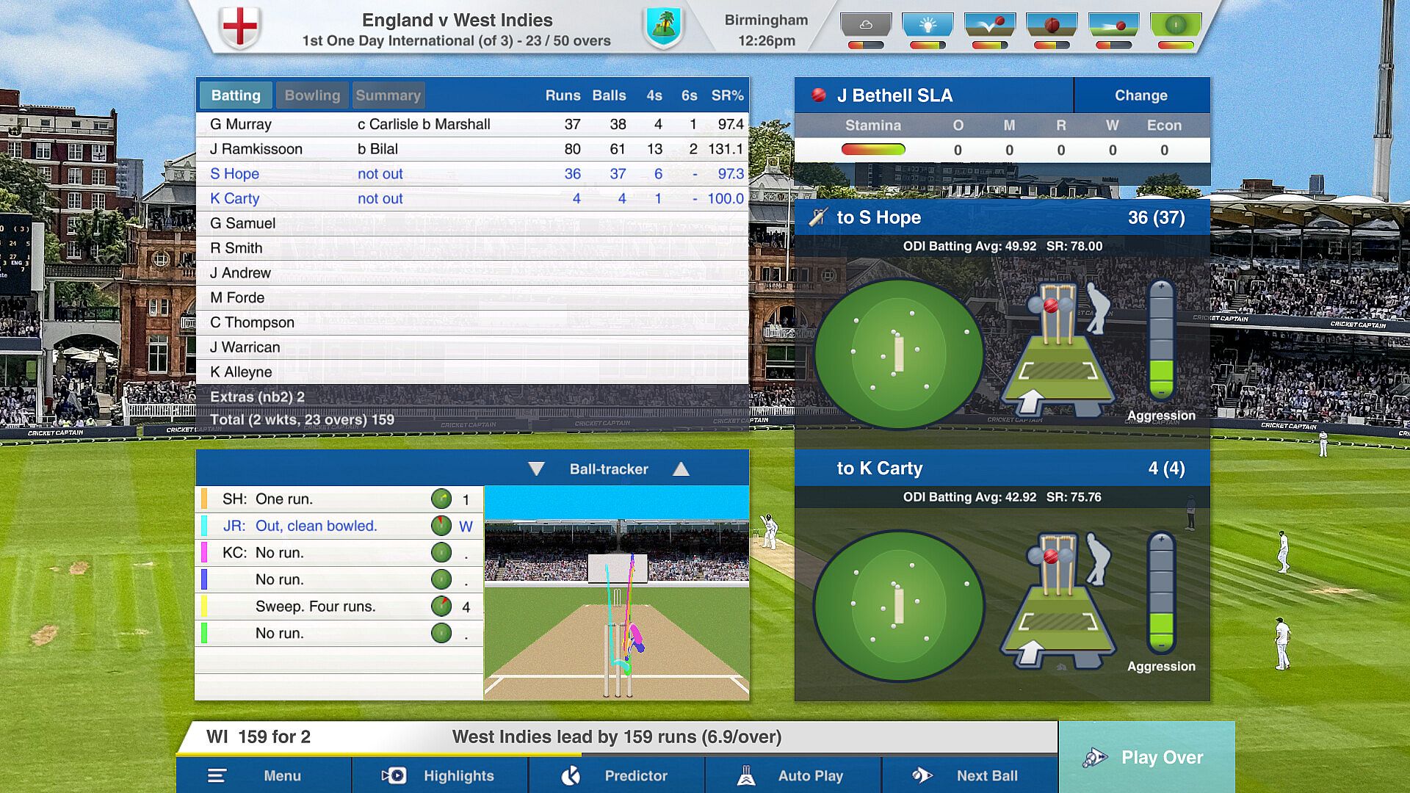
Task: Open the Highlights camera option
Action: click(440, 775)
